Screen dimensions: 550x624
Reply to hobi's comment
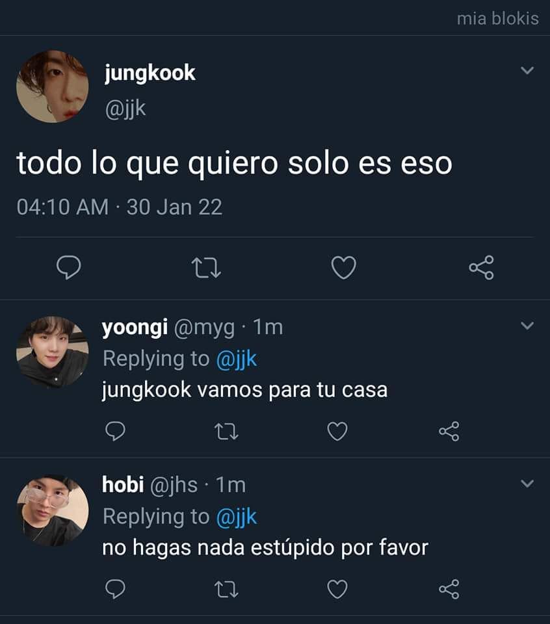click(116, 589)
